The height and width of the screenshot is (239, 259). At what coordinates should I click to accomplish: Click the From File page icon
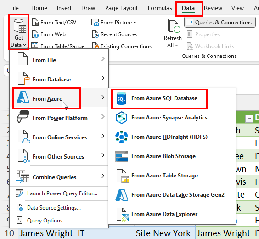(x=23, y=59)
